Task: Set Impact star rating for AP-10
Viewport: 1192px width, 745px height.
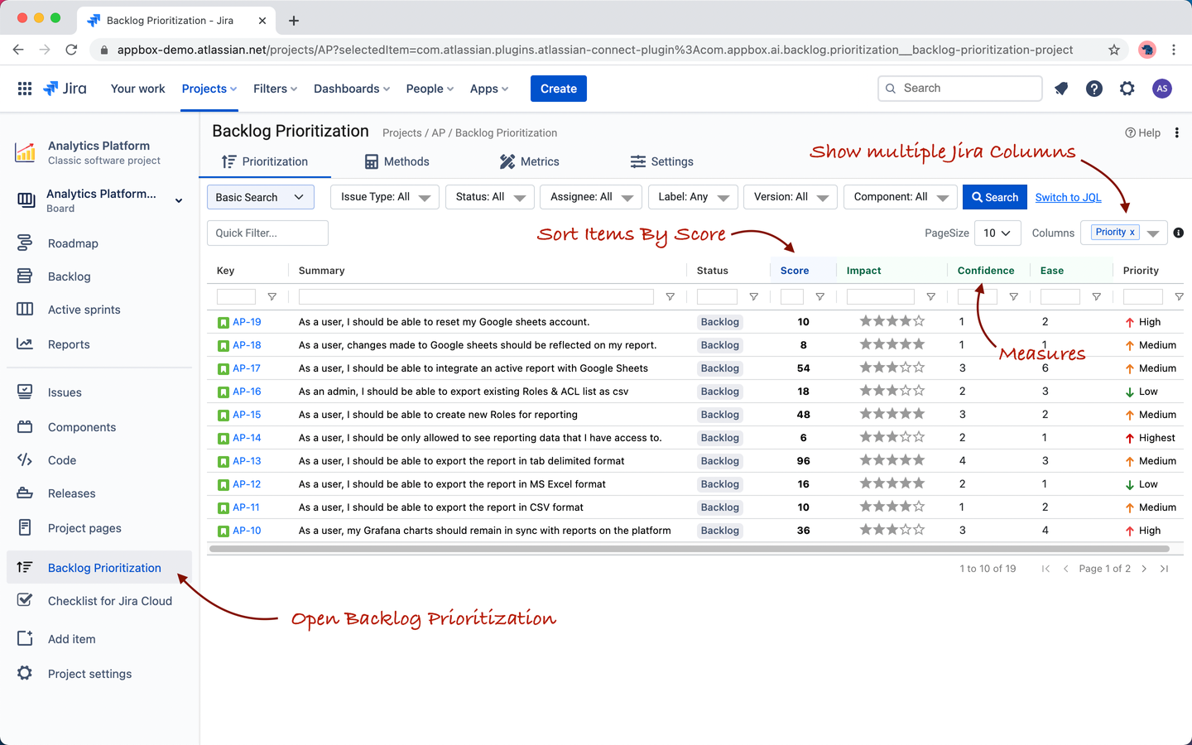Action: coord(892,530)
